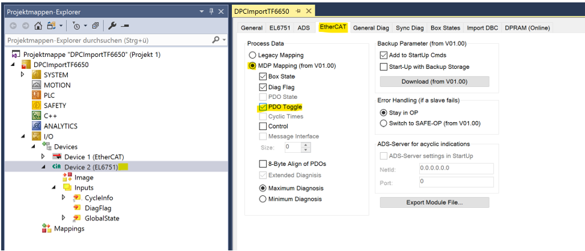Switch to the General Diag tab
Screen dimensions: 585x251
[x=371, y=28]
